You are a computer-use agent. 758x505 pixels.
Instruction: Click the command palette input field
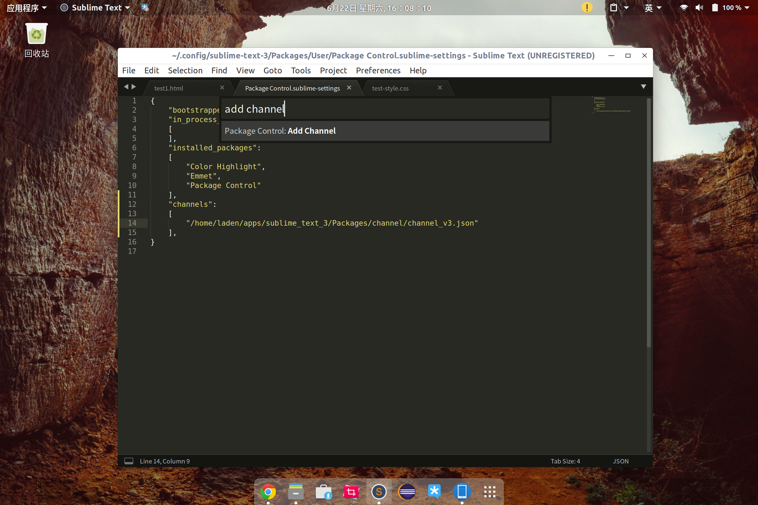[x=385, y=109]
